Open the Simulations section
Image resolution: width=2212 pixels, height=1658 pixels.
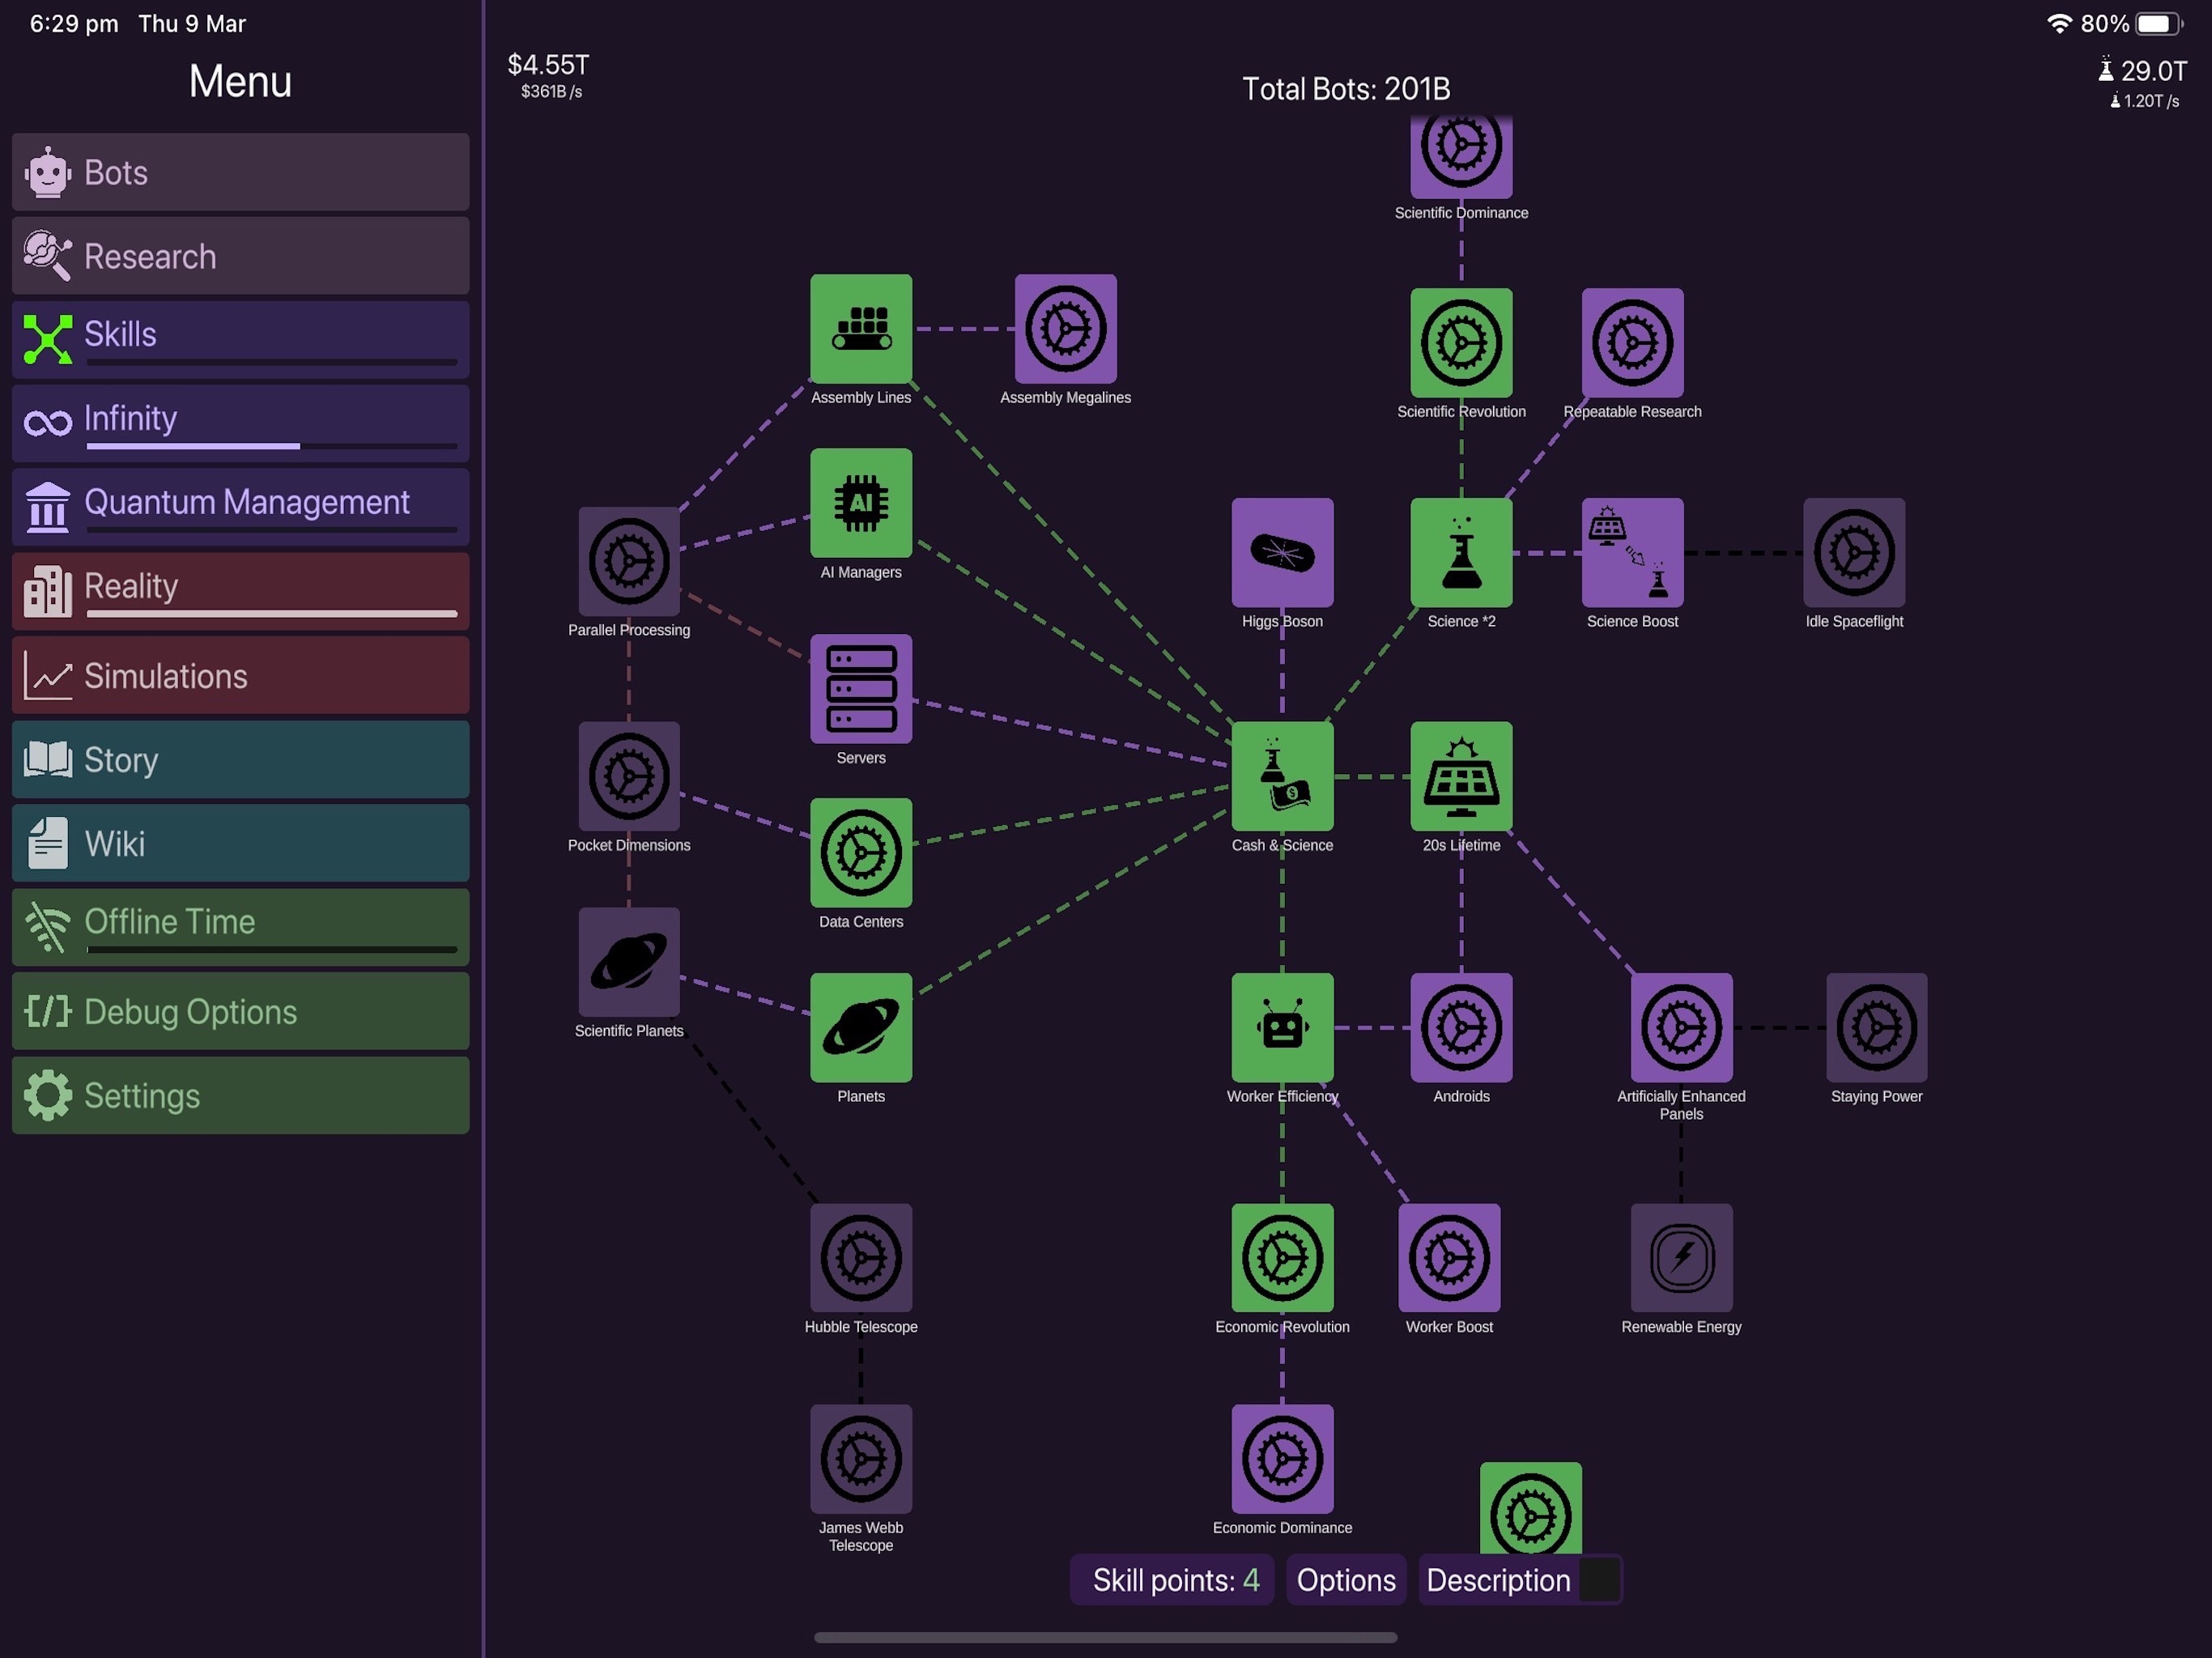[242, 674]
